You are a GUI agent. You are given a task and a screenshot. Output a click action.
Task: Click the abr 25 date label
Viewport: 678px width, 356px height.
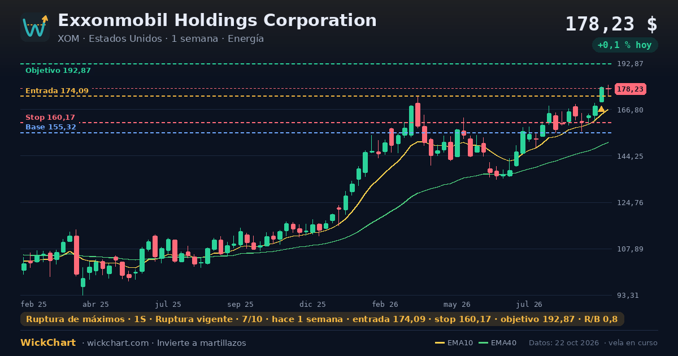click(95, 304)
